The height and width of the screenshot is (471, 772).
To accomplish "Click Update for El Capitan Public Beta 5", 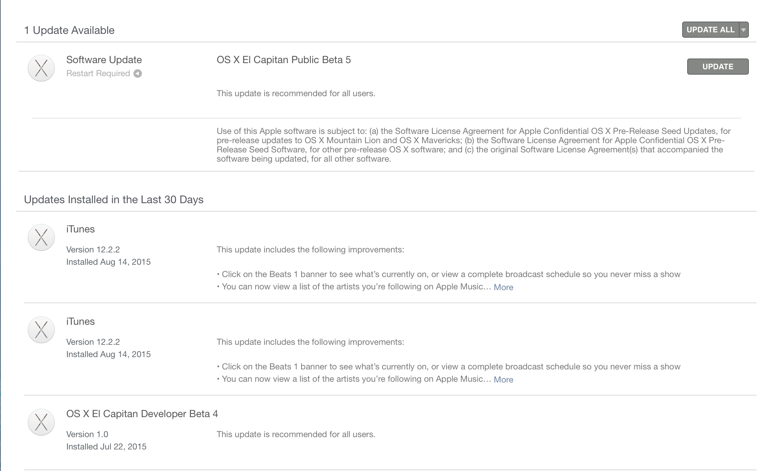I will pos(718,67).
